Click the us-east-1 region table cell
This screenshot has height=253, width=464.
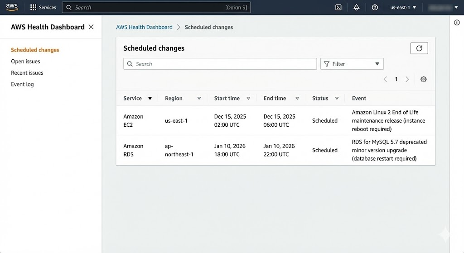[176, 120]
